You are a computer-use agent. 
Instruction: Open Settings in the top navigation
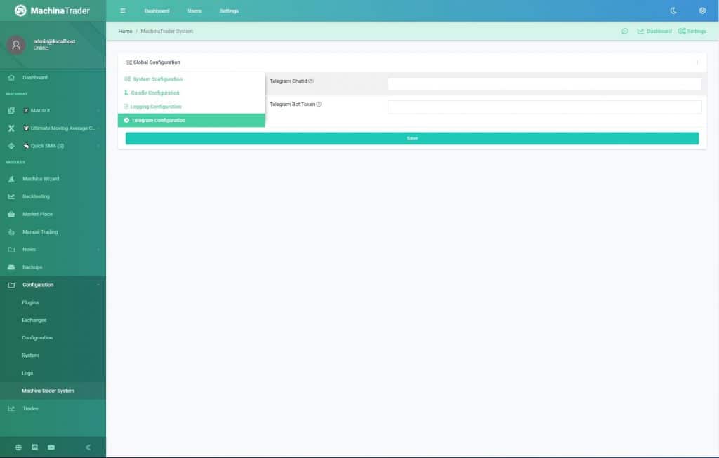(230, 11)
